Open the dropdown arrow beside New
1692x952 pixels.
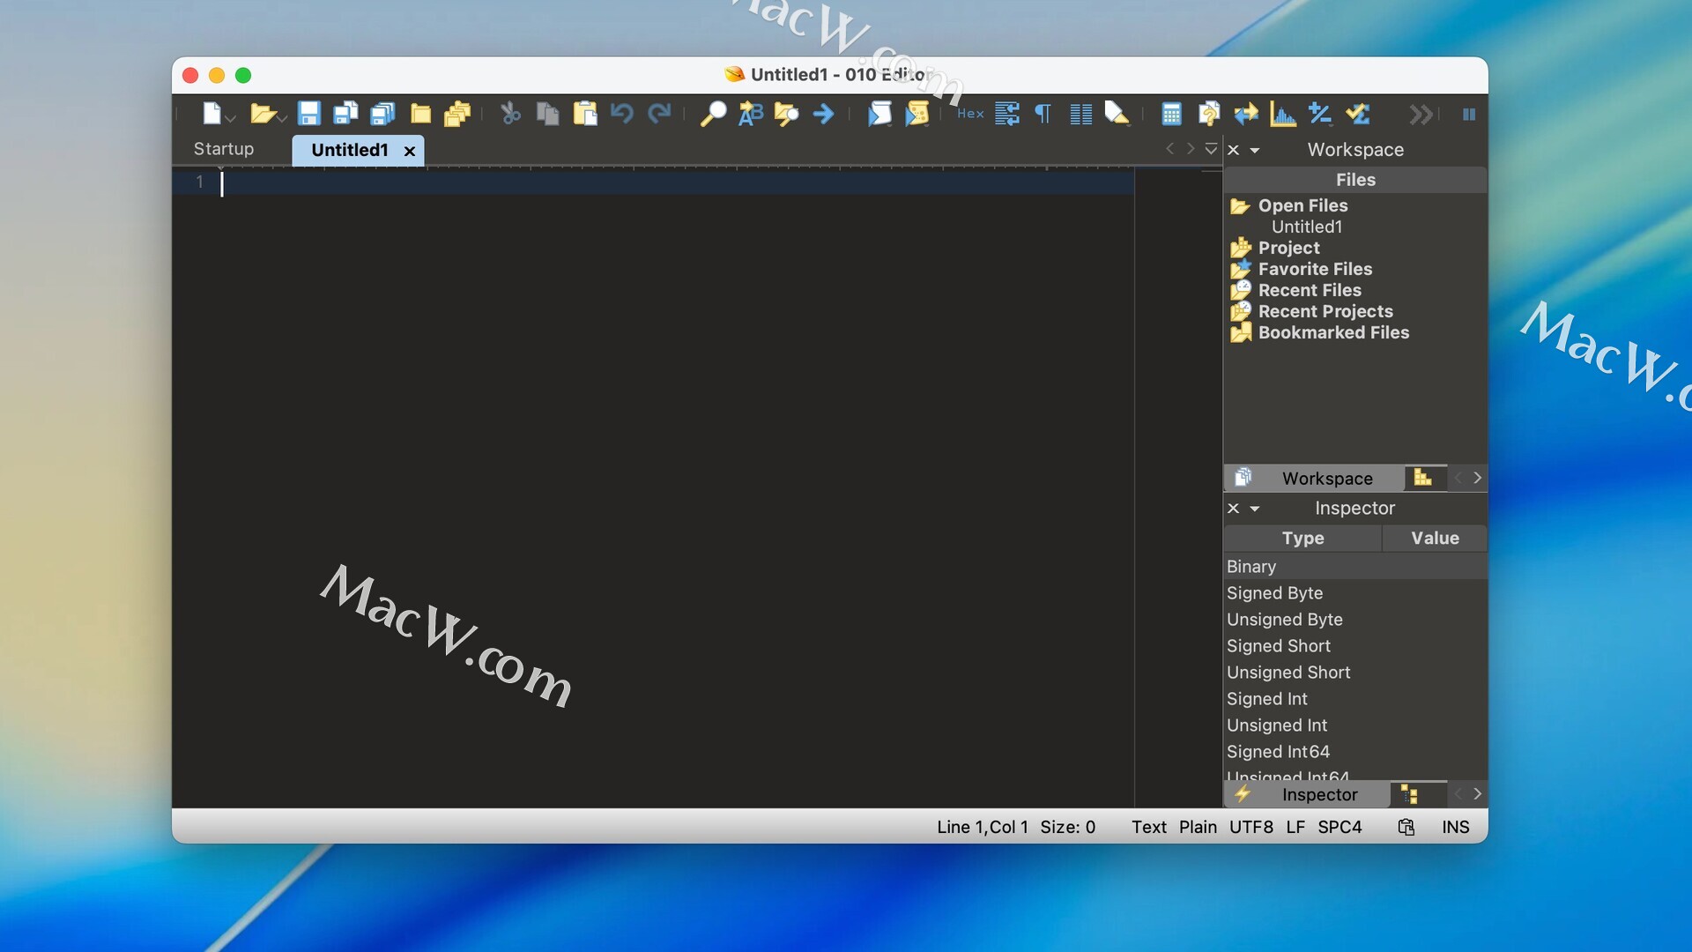pos(231,118)
